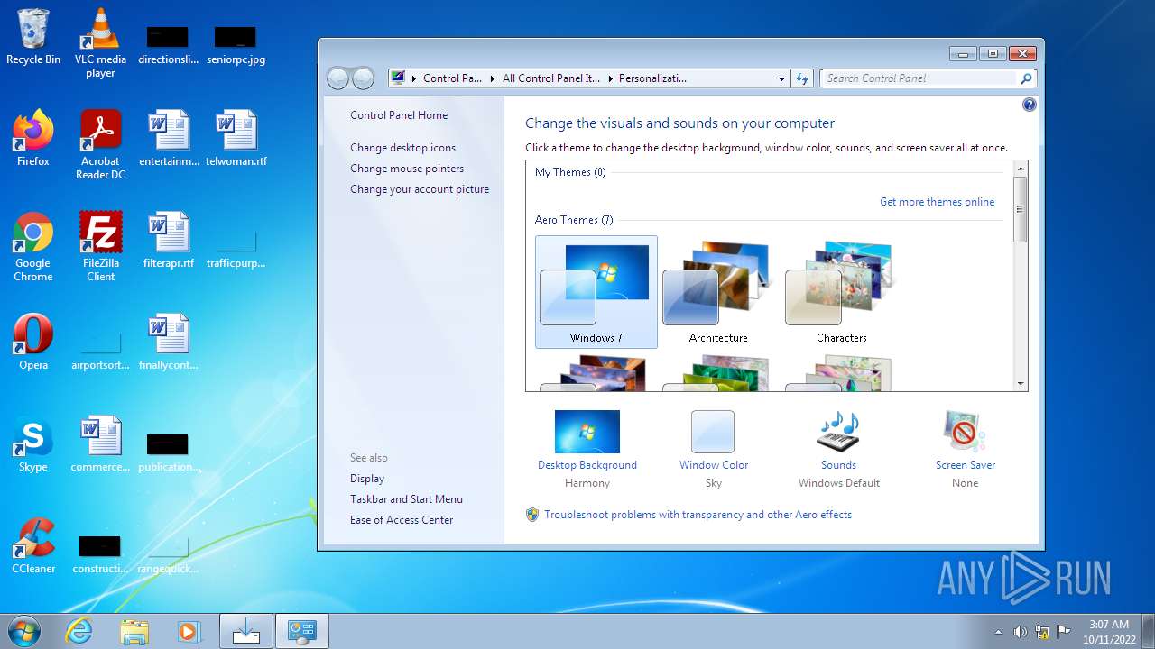
Task: Open Window Color Sky settings
Action: (x=714, y=448)
